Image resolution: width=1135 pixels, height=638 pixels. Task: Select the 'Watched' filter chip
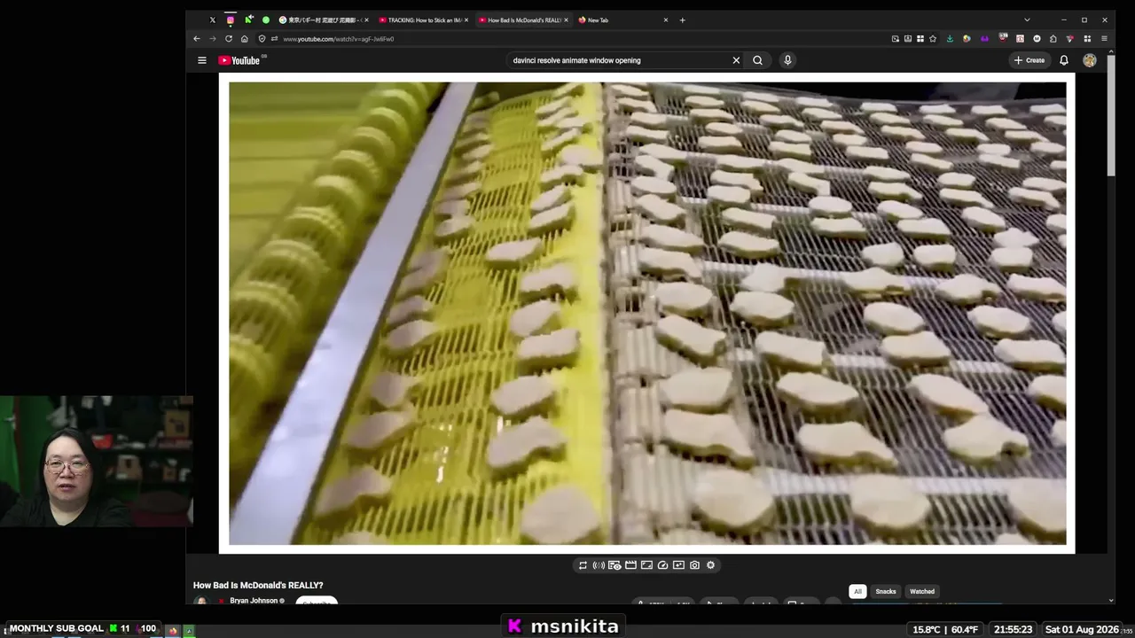[x=922, y=591]
